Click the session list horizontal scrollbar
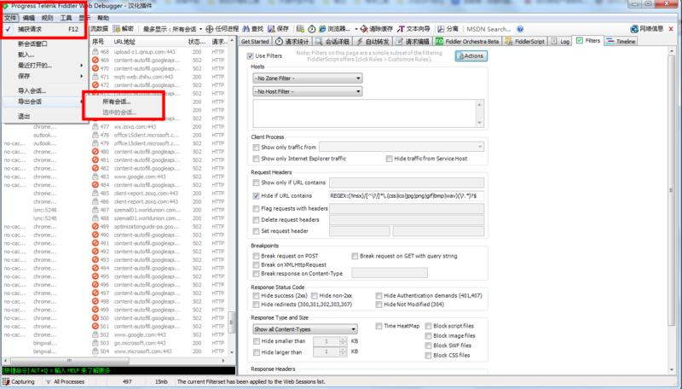This screenshot has width=682, height=389. pos(115,361)
